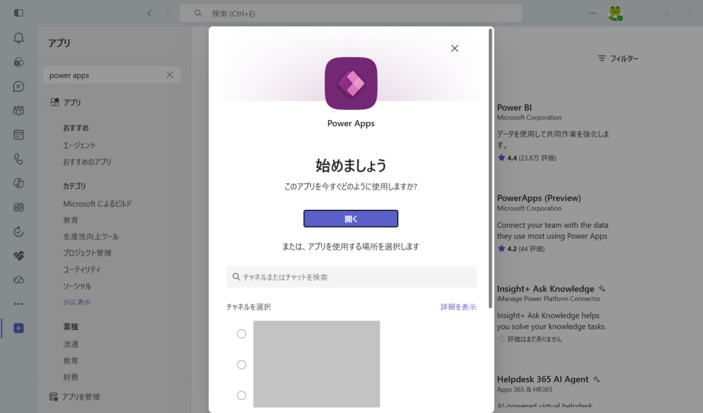
Task: Close the Power Apps dialog
Action: [454, 49]
